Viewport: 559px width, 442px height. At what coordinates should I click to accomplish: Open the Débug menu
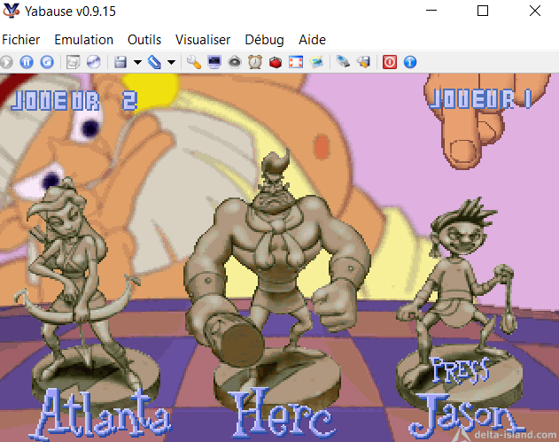click(265, 40)
